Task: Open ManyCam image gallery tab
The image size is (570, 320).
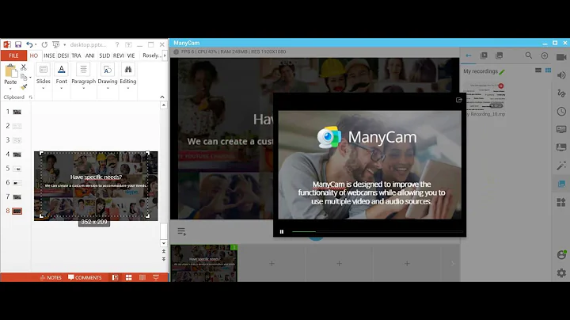Action: coord(499,55)
